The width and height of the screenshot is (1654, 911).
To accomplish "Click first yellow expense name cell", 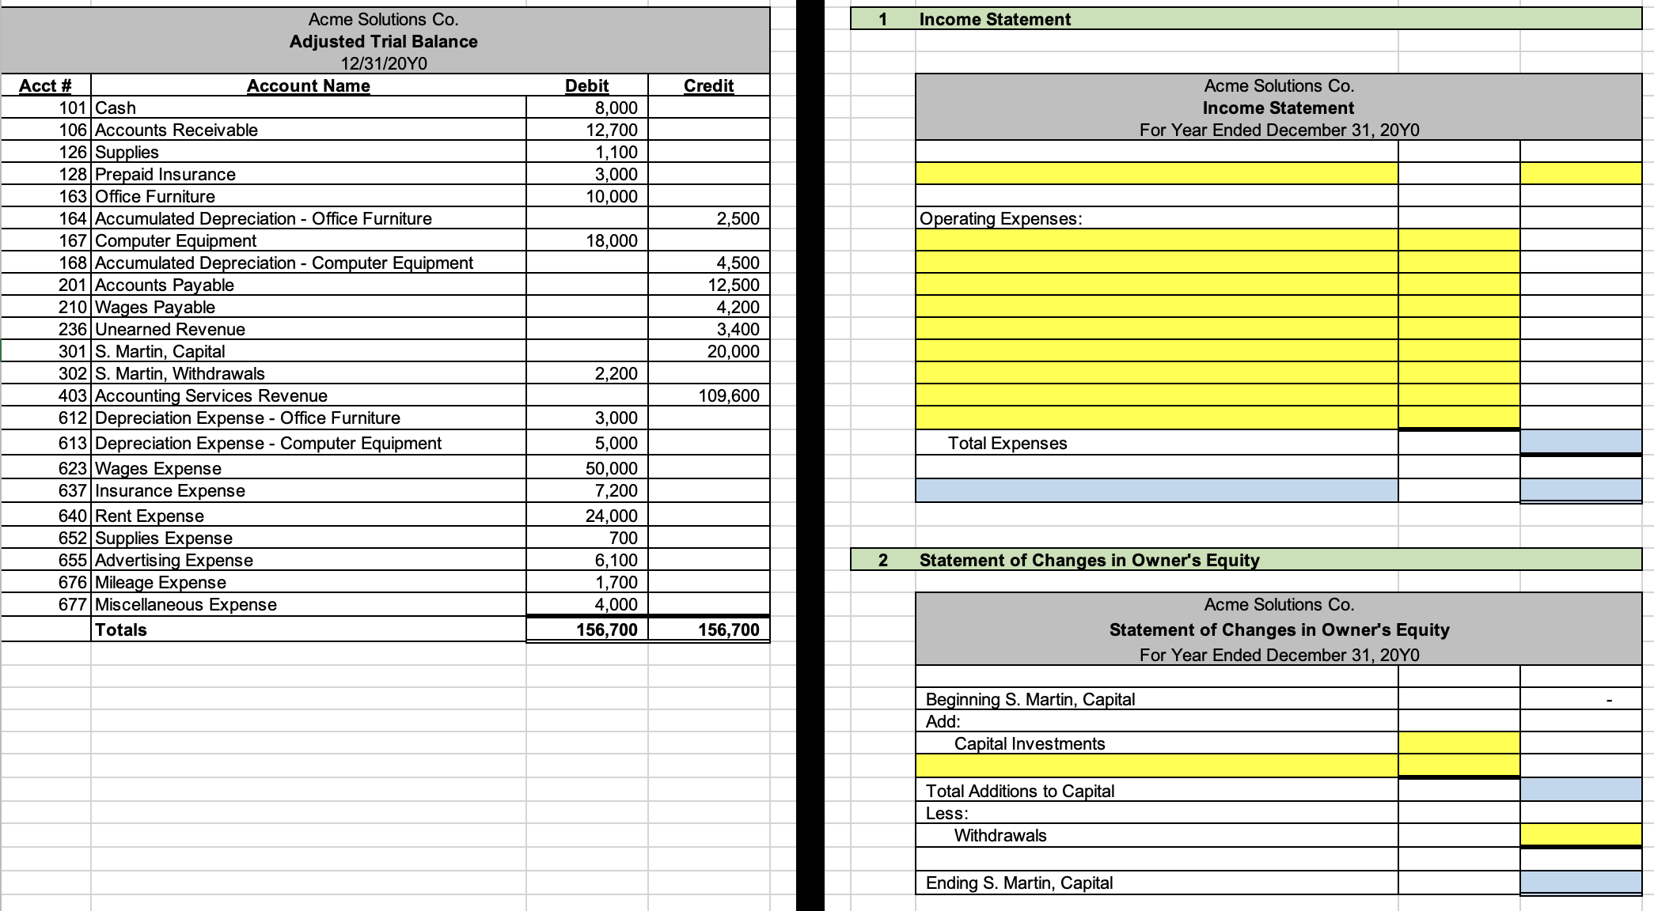I will (1157, 240).
